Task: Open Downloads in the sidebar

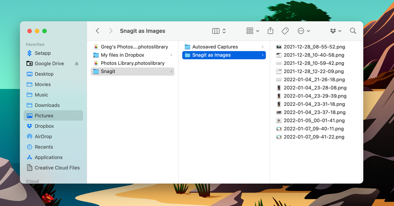Action: 53,105
